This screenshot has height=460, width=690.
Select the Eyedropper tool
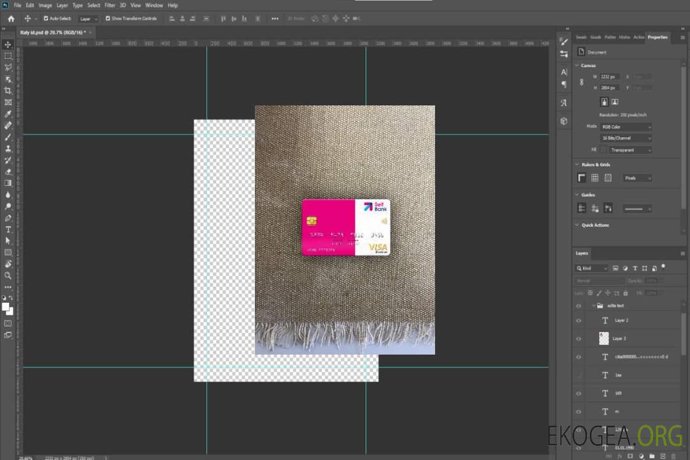(x=8, y=114)
